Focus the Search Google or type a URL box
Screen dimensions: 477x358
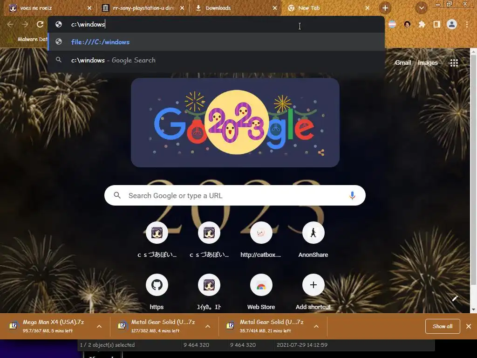pyautogui.click(x=235, y=195)
